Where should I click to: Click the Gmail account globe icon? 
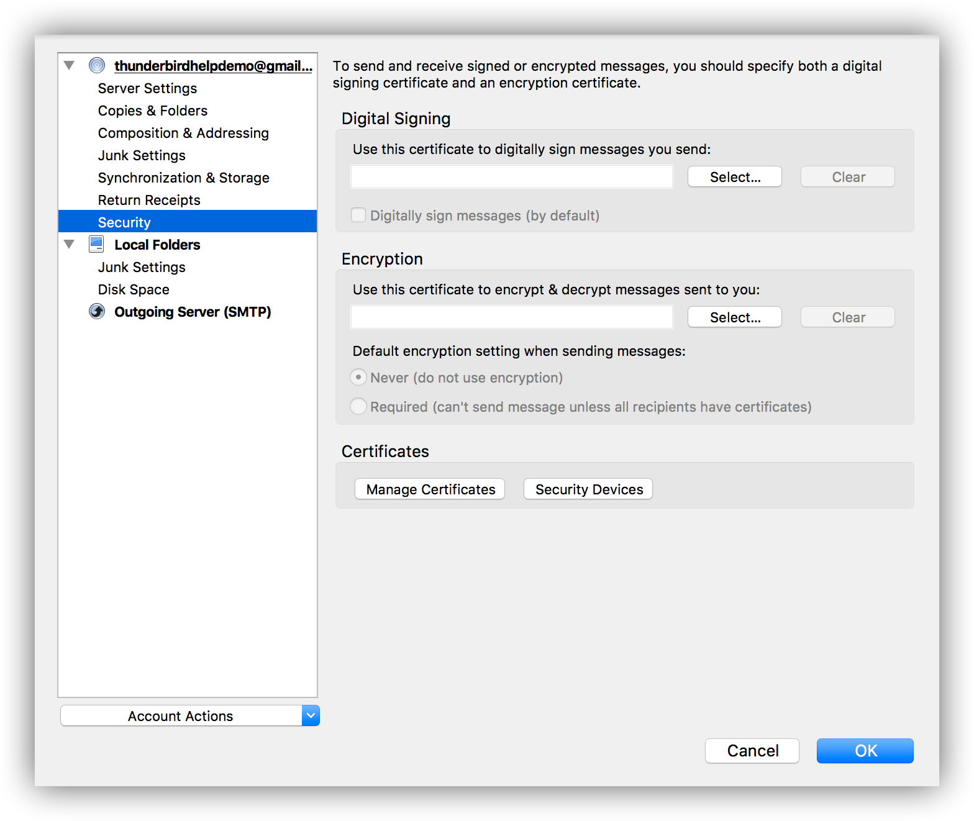tap(97, 65)
